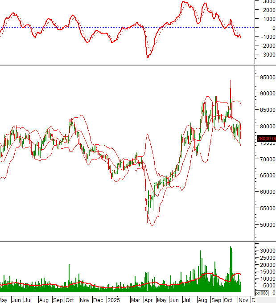Click the 95000 price axis label

click(266, 78)
